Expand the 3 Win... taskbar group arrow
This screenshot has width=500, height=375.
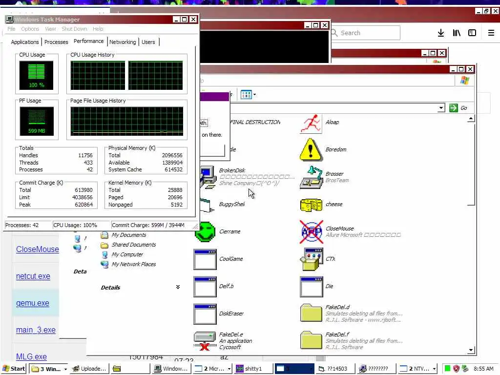coord(65,369)
